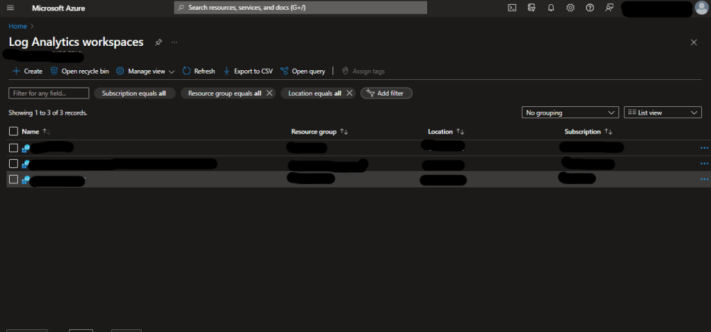Click the Filter for any field box
This screenshot has width=711, height=332.
point(49,93)
